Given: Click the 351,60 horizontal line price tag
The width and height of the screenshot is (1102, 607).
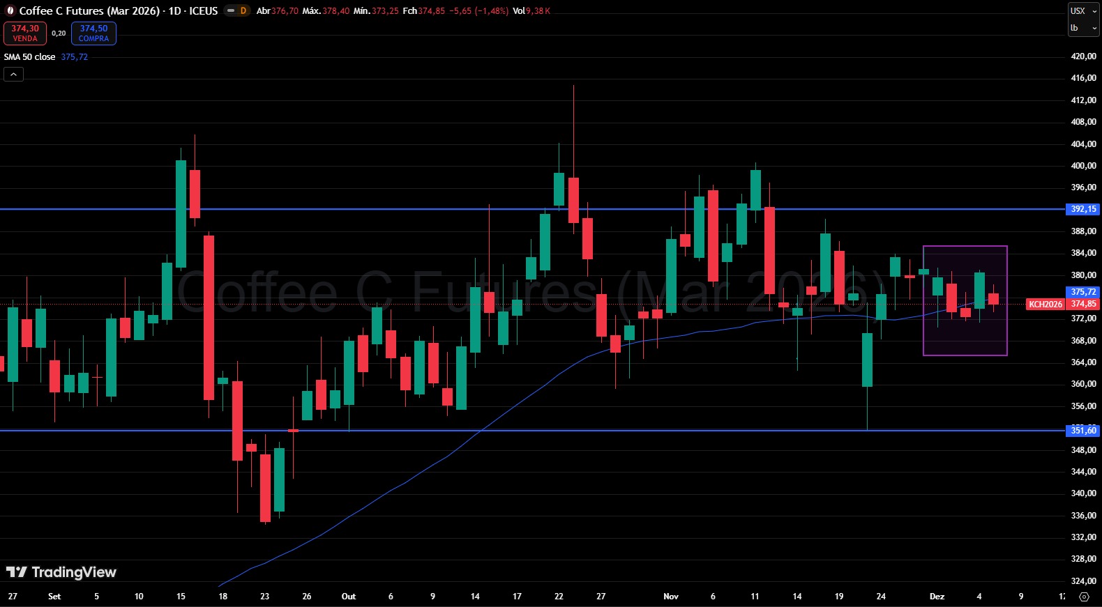Looking at the screenshot, I should pos(1083,431).
